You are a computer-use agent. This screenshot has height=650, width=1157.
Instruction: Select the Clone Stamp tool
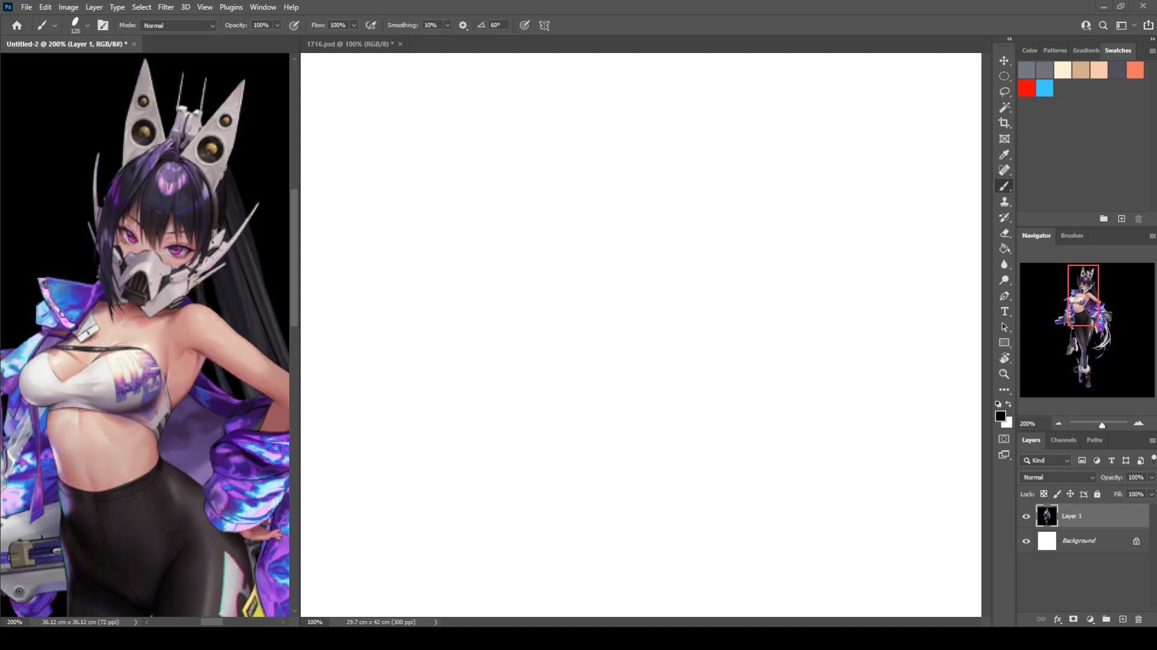[x=1004, y=202]
